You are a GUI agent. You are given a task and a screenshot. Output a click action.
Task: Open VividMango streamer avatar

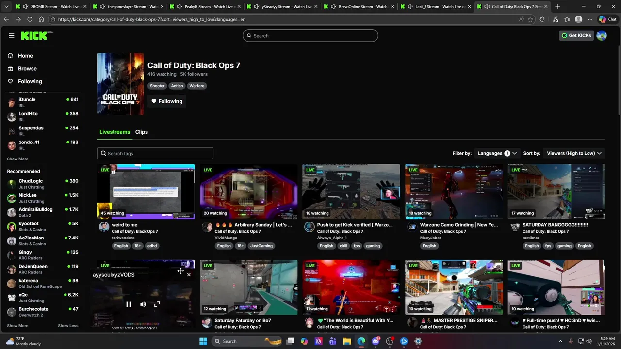click(207, 227)
